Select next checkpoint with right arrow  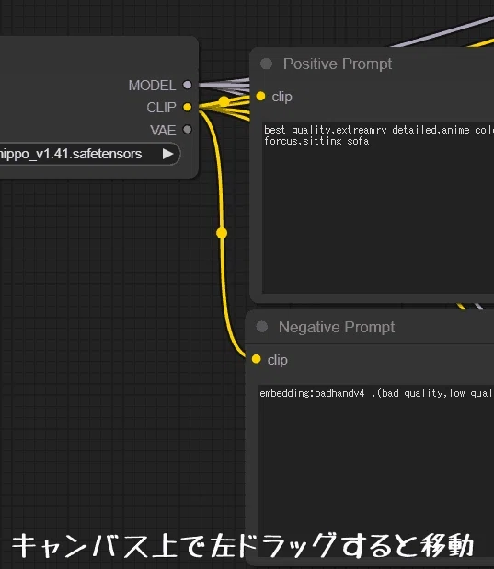pyautogui.click(x=168, y=154)
